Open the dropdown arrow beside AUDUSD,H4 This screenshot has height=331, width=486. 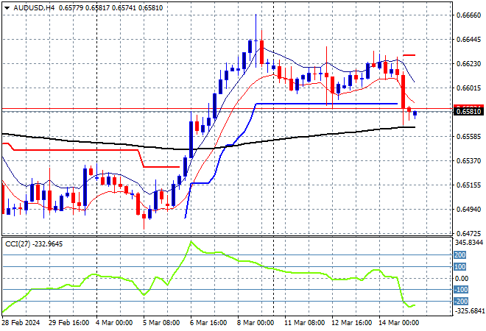coord(6,7)
